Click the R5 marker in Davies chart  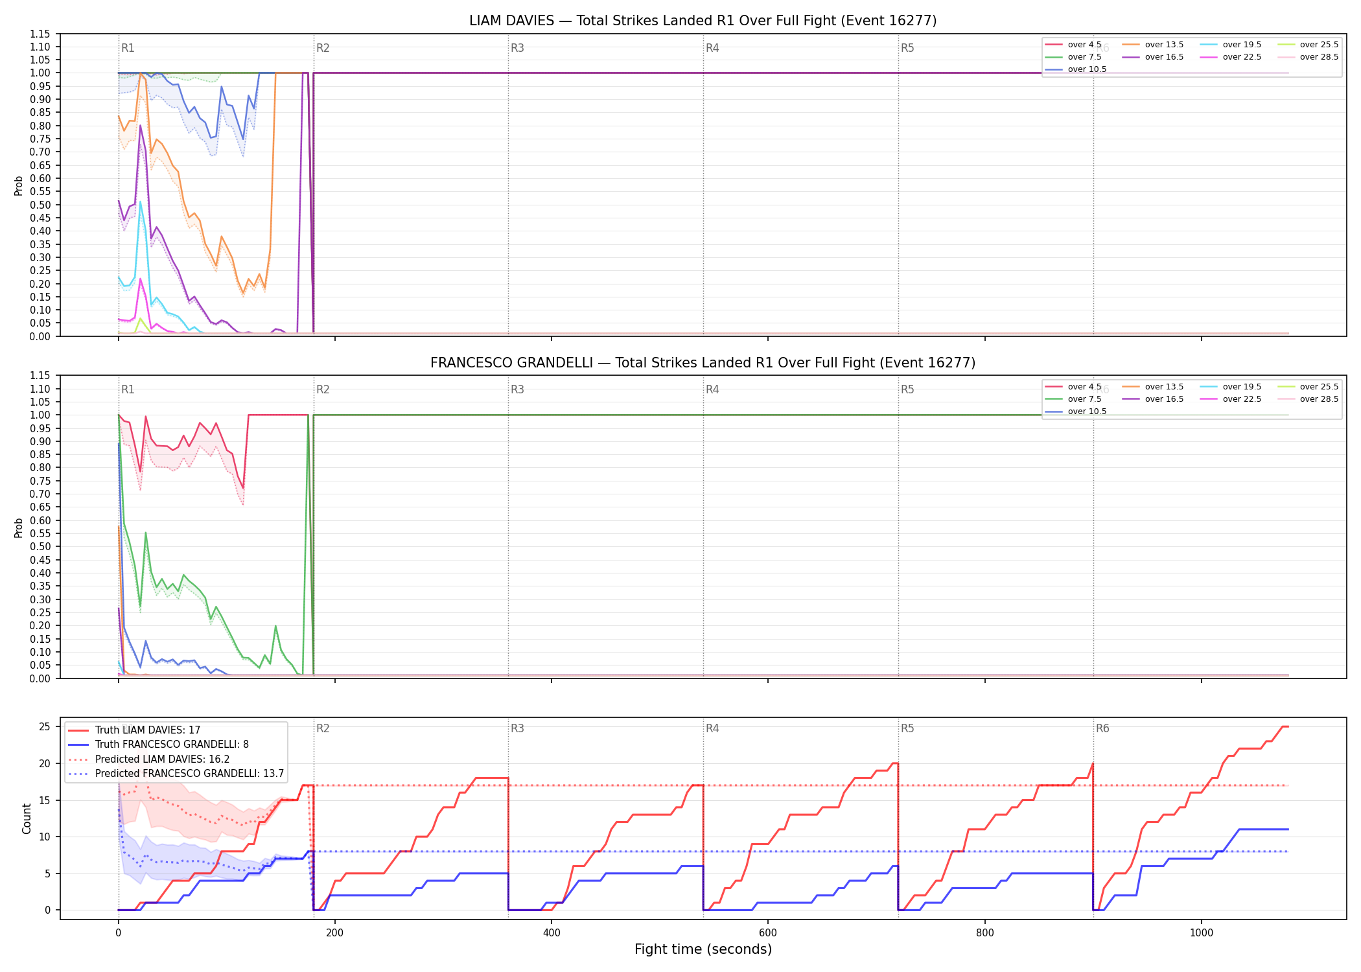click(907, 48)
